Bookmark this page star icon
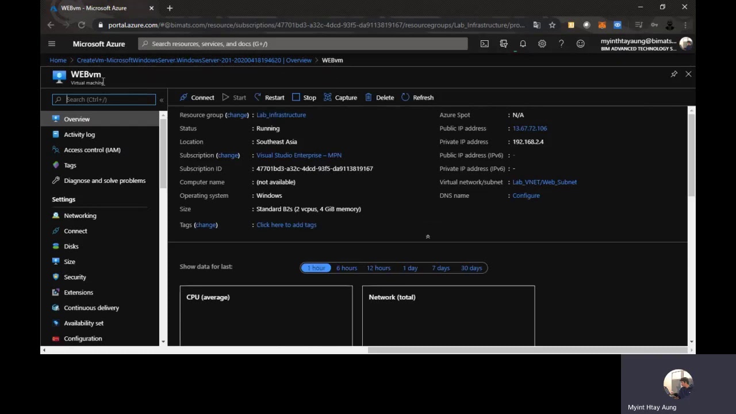The height and width of the screenshot is (414, 736). tap(552, 25)
